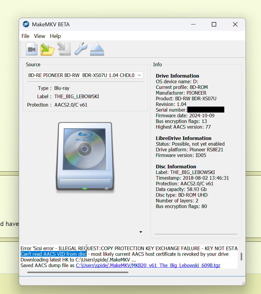Click the Eject disc toolbar icon

97,49
